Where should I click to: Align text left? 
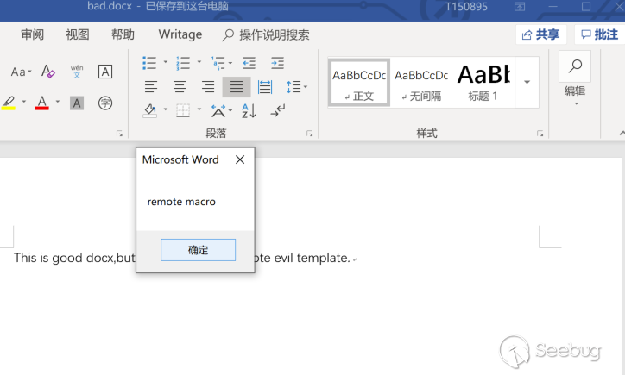click(151, 86)
